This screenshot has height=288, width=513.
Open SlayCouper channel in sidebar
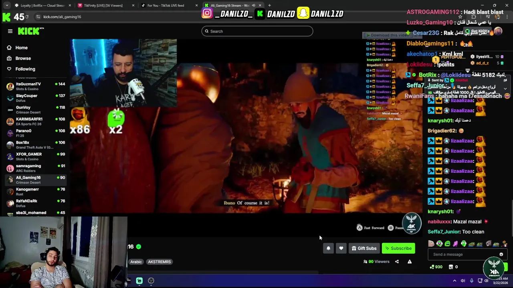click(35, 98)
